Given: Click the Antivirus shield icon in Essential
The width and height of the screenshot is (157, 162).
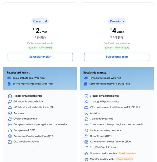Looking at the screenshot, I should pyautogui.click(x=10, y=113).
